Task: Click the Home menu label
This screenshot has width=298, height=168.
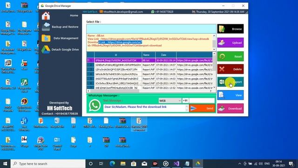Action: 74,15
